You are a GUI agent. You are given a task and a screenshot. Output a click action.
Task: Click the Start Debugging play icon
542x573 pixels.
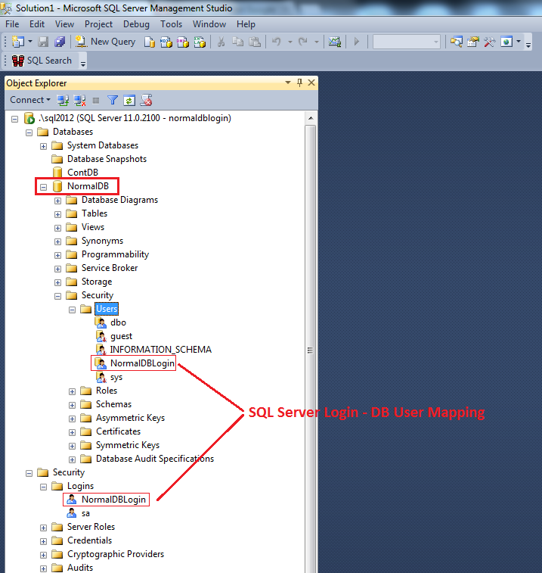point(357,42)
